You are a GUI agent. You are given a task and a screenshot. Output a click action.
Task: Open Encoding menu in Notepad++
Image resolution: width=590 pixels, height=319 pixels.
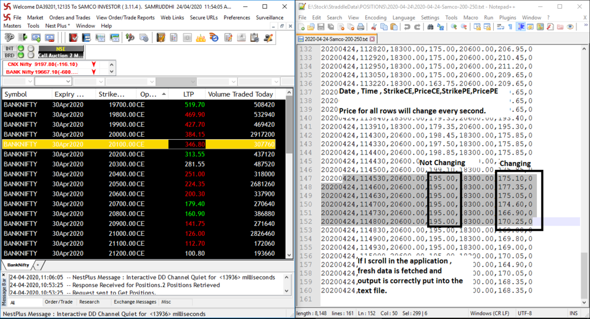(375, 17)
